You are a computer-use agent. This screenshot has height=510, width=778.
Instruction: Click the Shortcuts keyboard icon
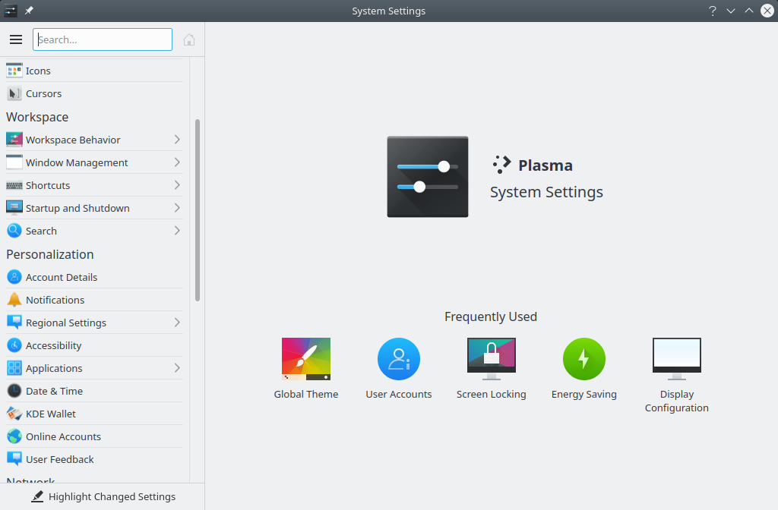coord(14,185)
